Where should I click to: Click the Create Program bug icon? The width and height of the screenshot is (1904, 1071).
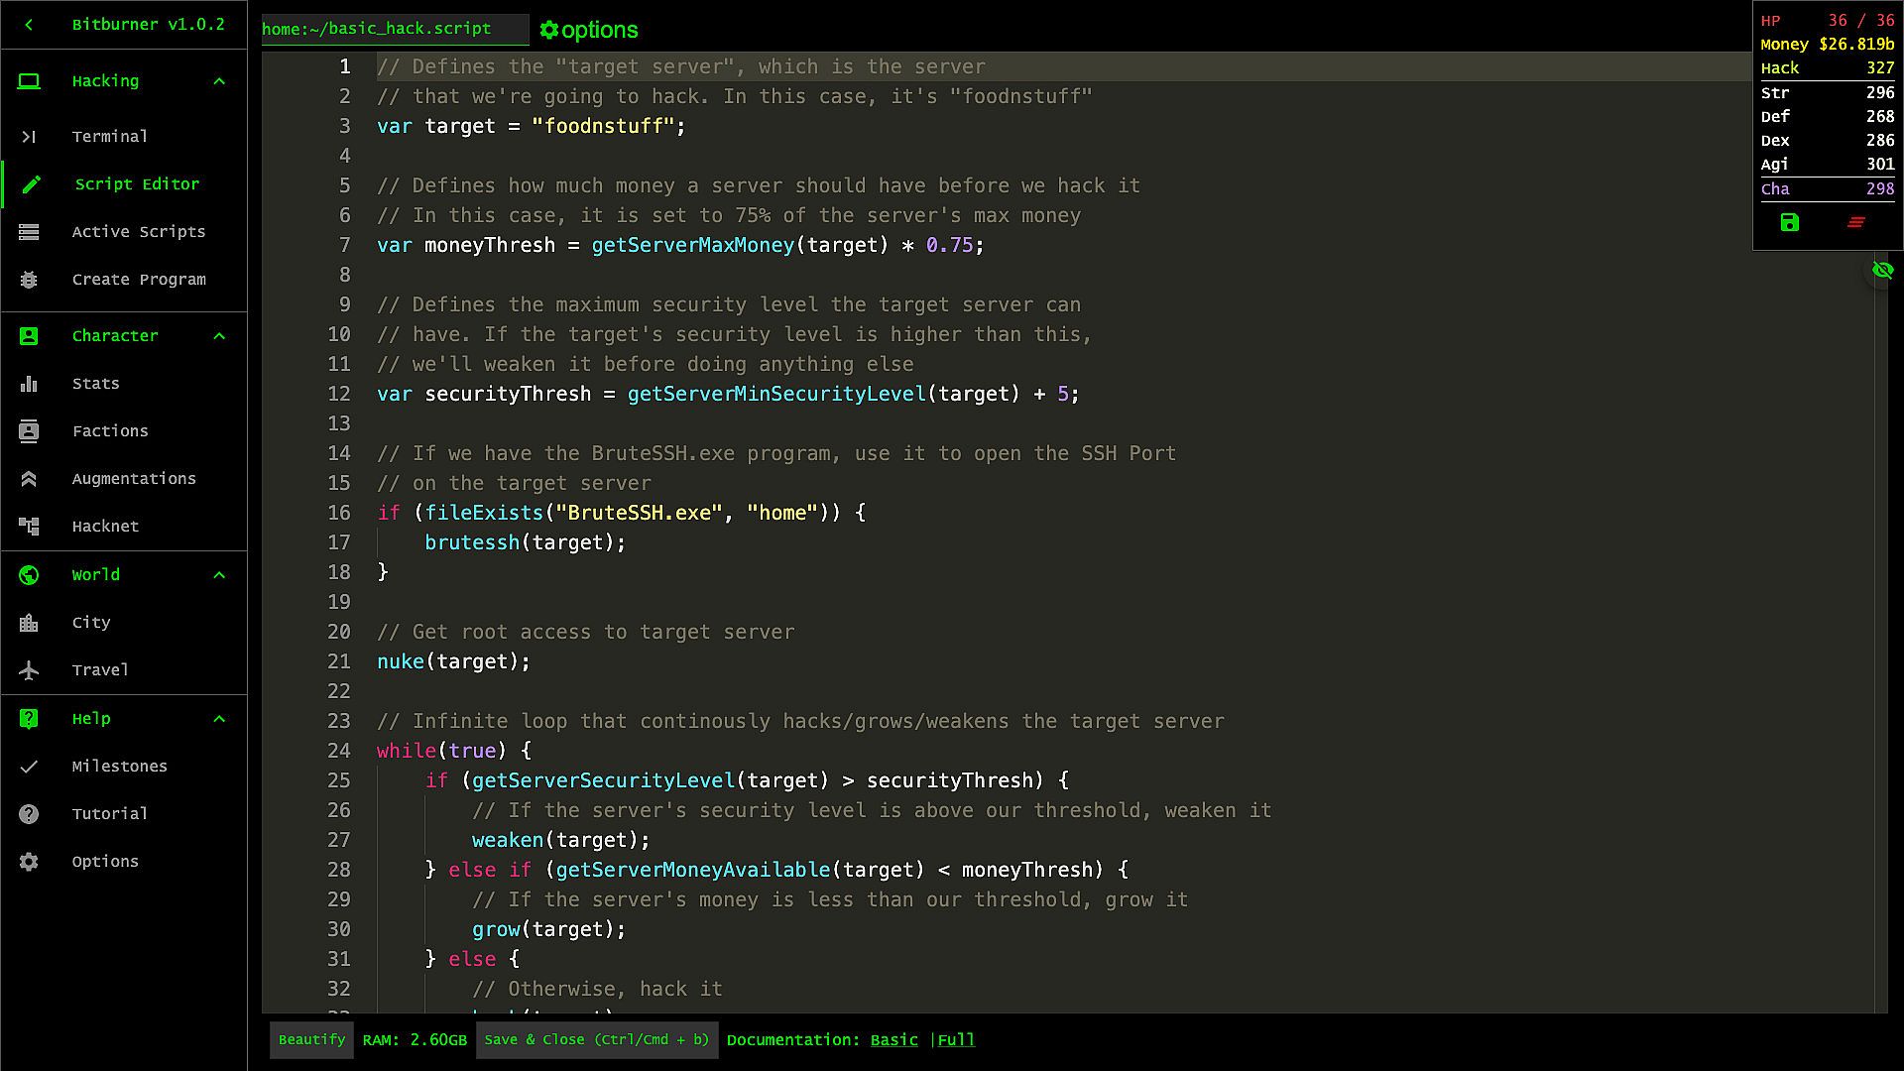point(29,280)
